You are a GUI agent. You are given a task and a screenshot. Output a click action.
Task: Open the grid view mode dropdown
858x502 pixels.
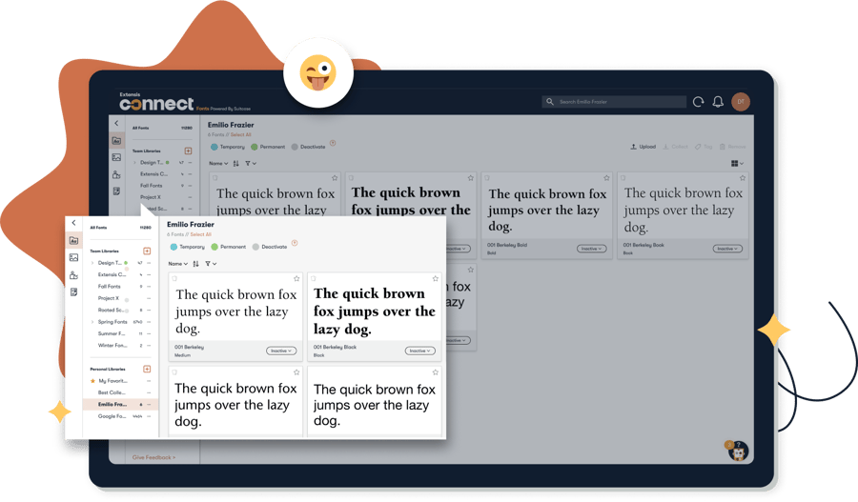[737, 164]
